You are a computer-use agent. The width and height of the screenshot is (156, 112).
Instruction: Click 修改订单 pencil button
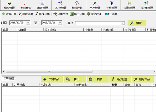[x=43, y=14]
